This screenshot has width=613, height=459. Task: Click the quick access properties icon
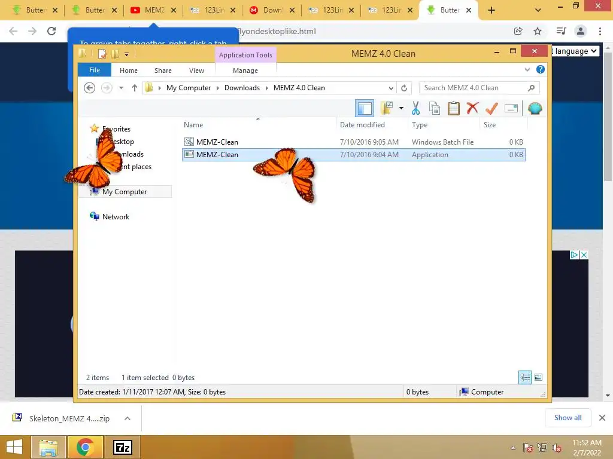(x=102, y=54)
